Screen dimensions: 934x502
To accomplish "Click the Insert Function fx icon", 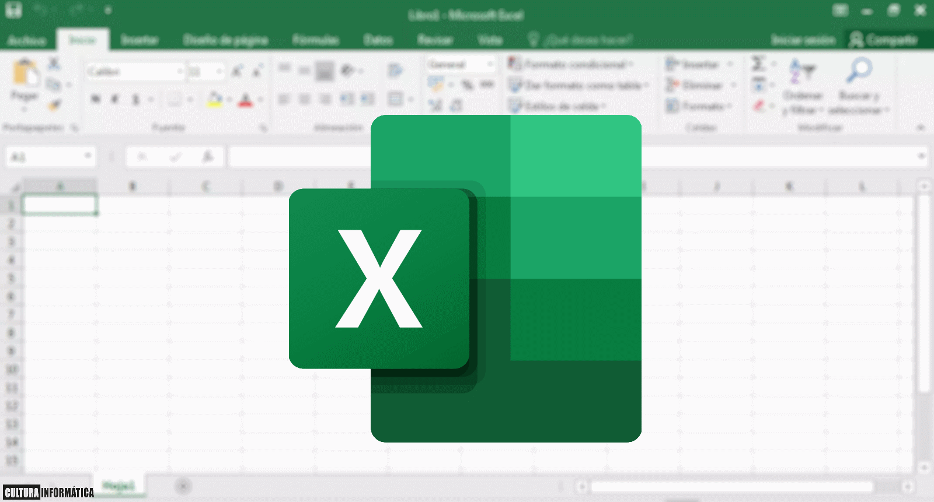I will coord(208,156).
